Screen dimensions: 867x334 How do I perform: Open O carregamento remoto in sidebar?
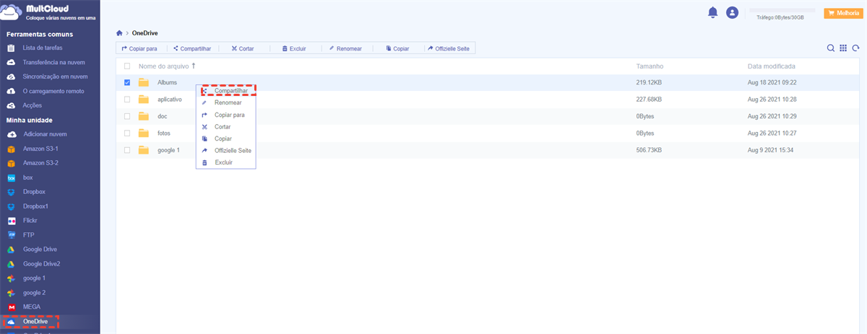click(53, 91)
